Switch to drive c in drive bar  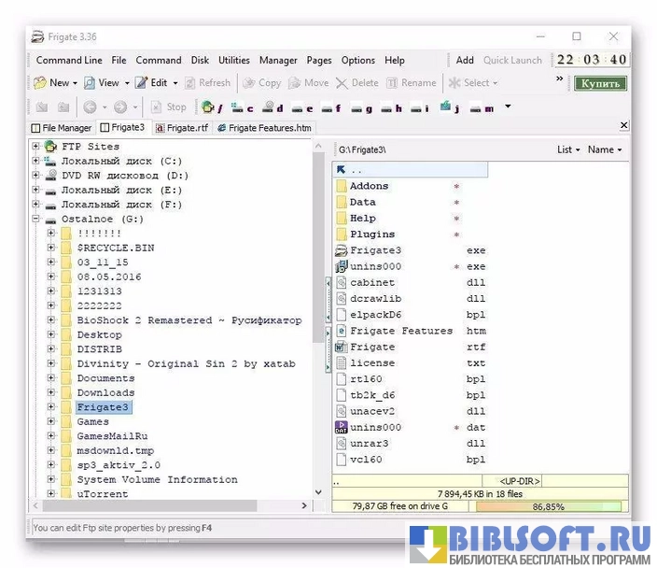[x=237, y=107]
